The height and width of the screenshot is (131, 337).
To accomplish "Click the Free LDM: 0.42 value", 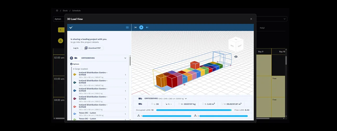I will pyautogui.click(x=241, y=110).
